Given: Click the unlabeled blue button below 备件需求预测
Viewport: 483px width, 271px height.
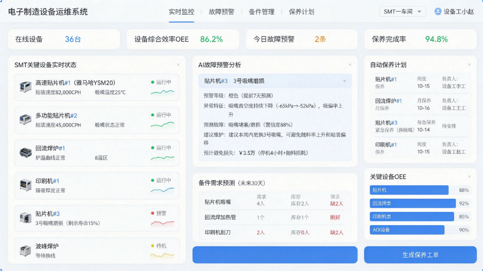Looking at the screenshot, I should [x=275, y=255].
